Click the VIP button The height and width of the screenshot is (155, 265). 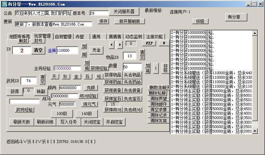pos(149,43)
